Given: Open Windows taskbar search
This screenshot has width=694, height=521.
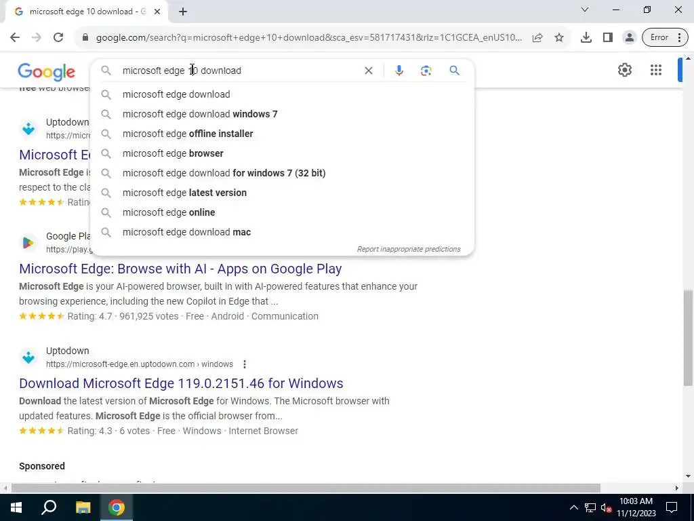Looking at the screenshot, I should (x=49, y=507).
